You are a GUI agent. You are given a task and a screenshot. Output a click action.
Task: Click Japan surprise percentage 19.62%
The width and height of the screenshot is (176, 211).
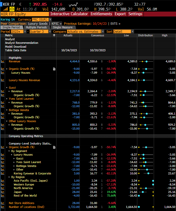coord(111,192)
